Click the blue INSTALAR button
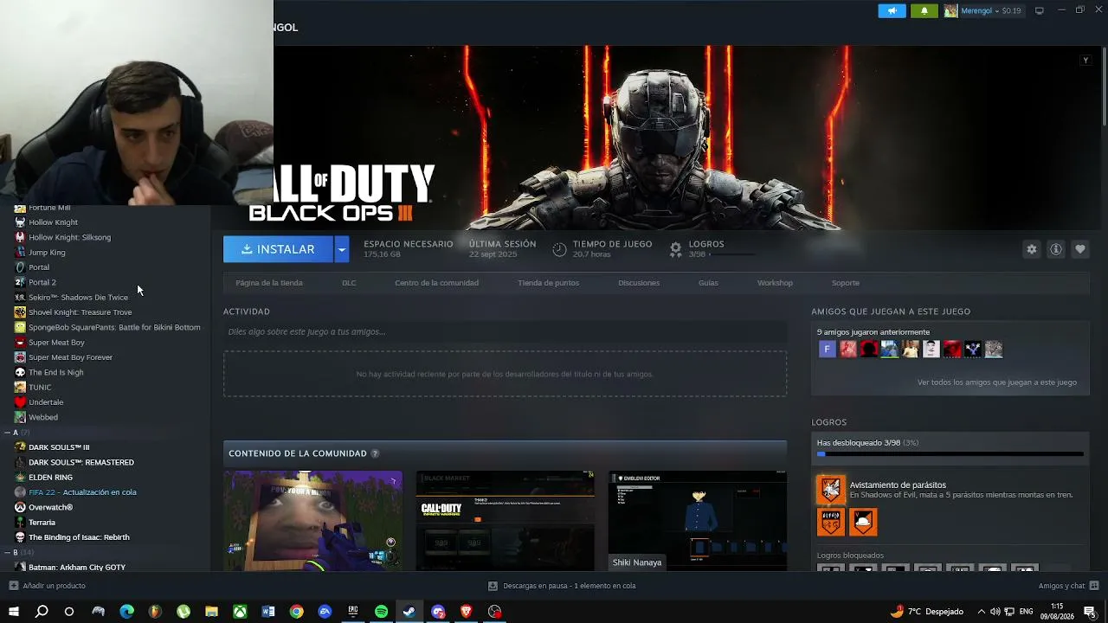Image resolution: width=1108 pixels, height=623 pixels. 278,249
